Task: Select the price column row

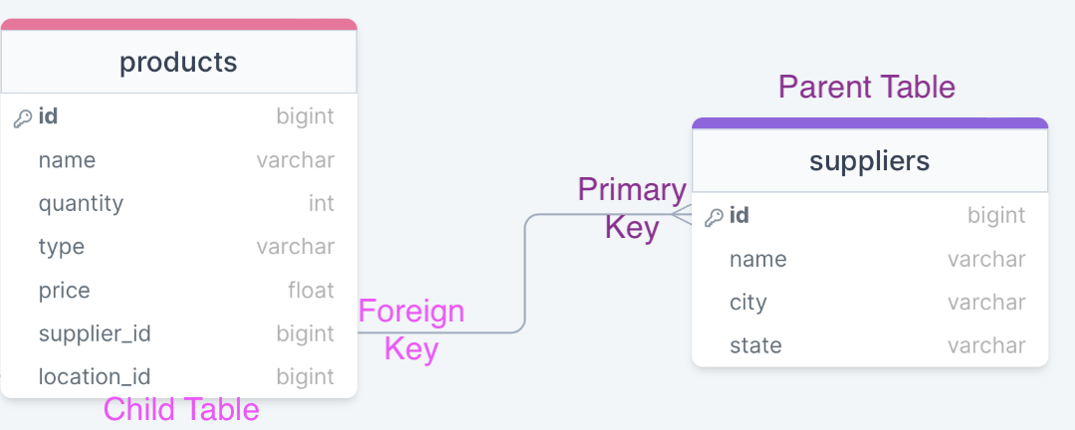Action: tap(178, 290)
